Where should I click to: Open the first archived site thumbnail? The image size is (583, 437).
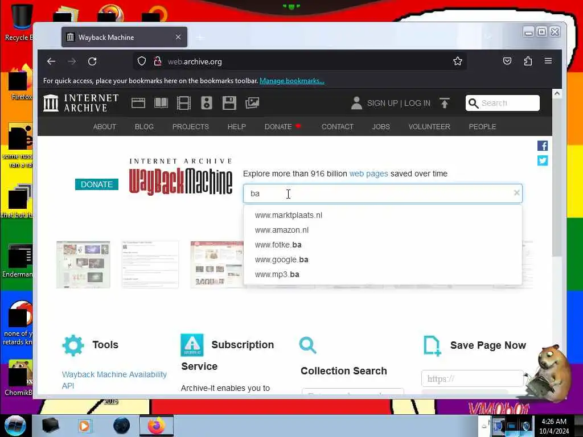click(x=83, y=265)
